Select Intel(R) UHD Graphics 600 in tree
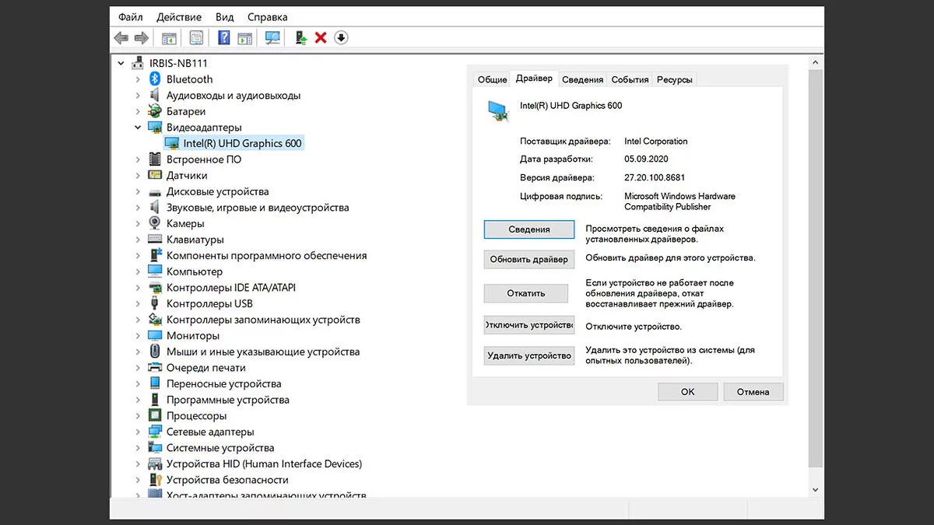Screen dimensions: 934x525 click(x=242, y=143)
